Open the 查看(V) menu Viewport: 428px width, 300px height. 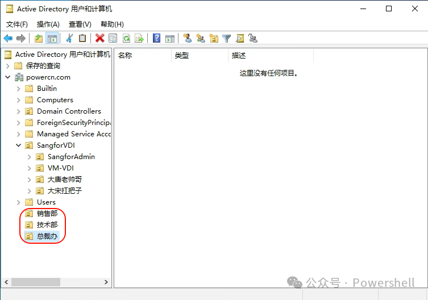[x=80, y=24]
